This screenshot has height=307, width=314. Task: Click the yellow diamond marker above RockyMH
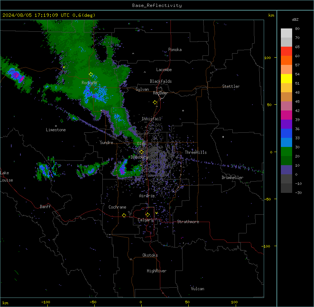(91, 74)
